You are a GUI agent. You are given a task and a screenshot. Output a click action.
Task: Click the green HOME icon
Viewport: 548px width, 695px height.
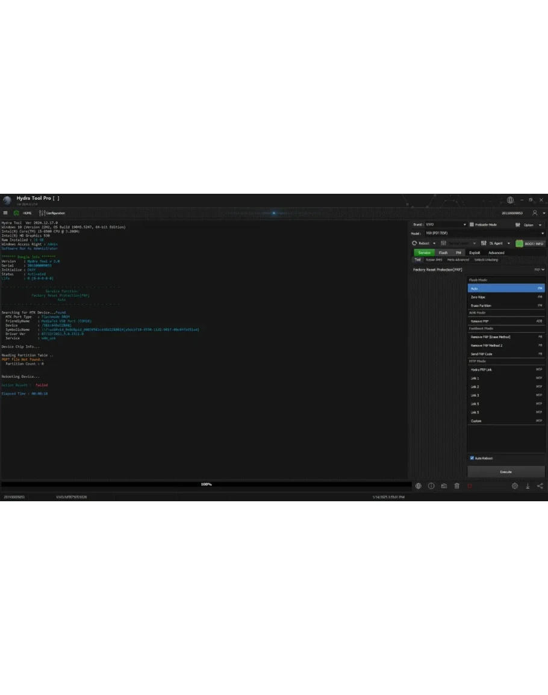(x=16, y=213)
